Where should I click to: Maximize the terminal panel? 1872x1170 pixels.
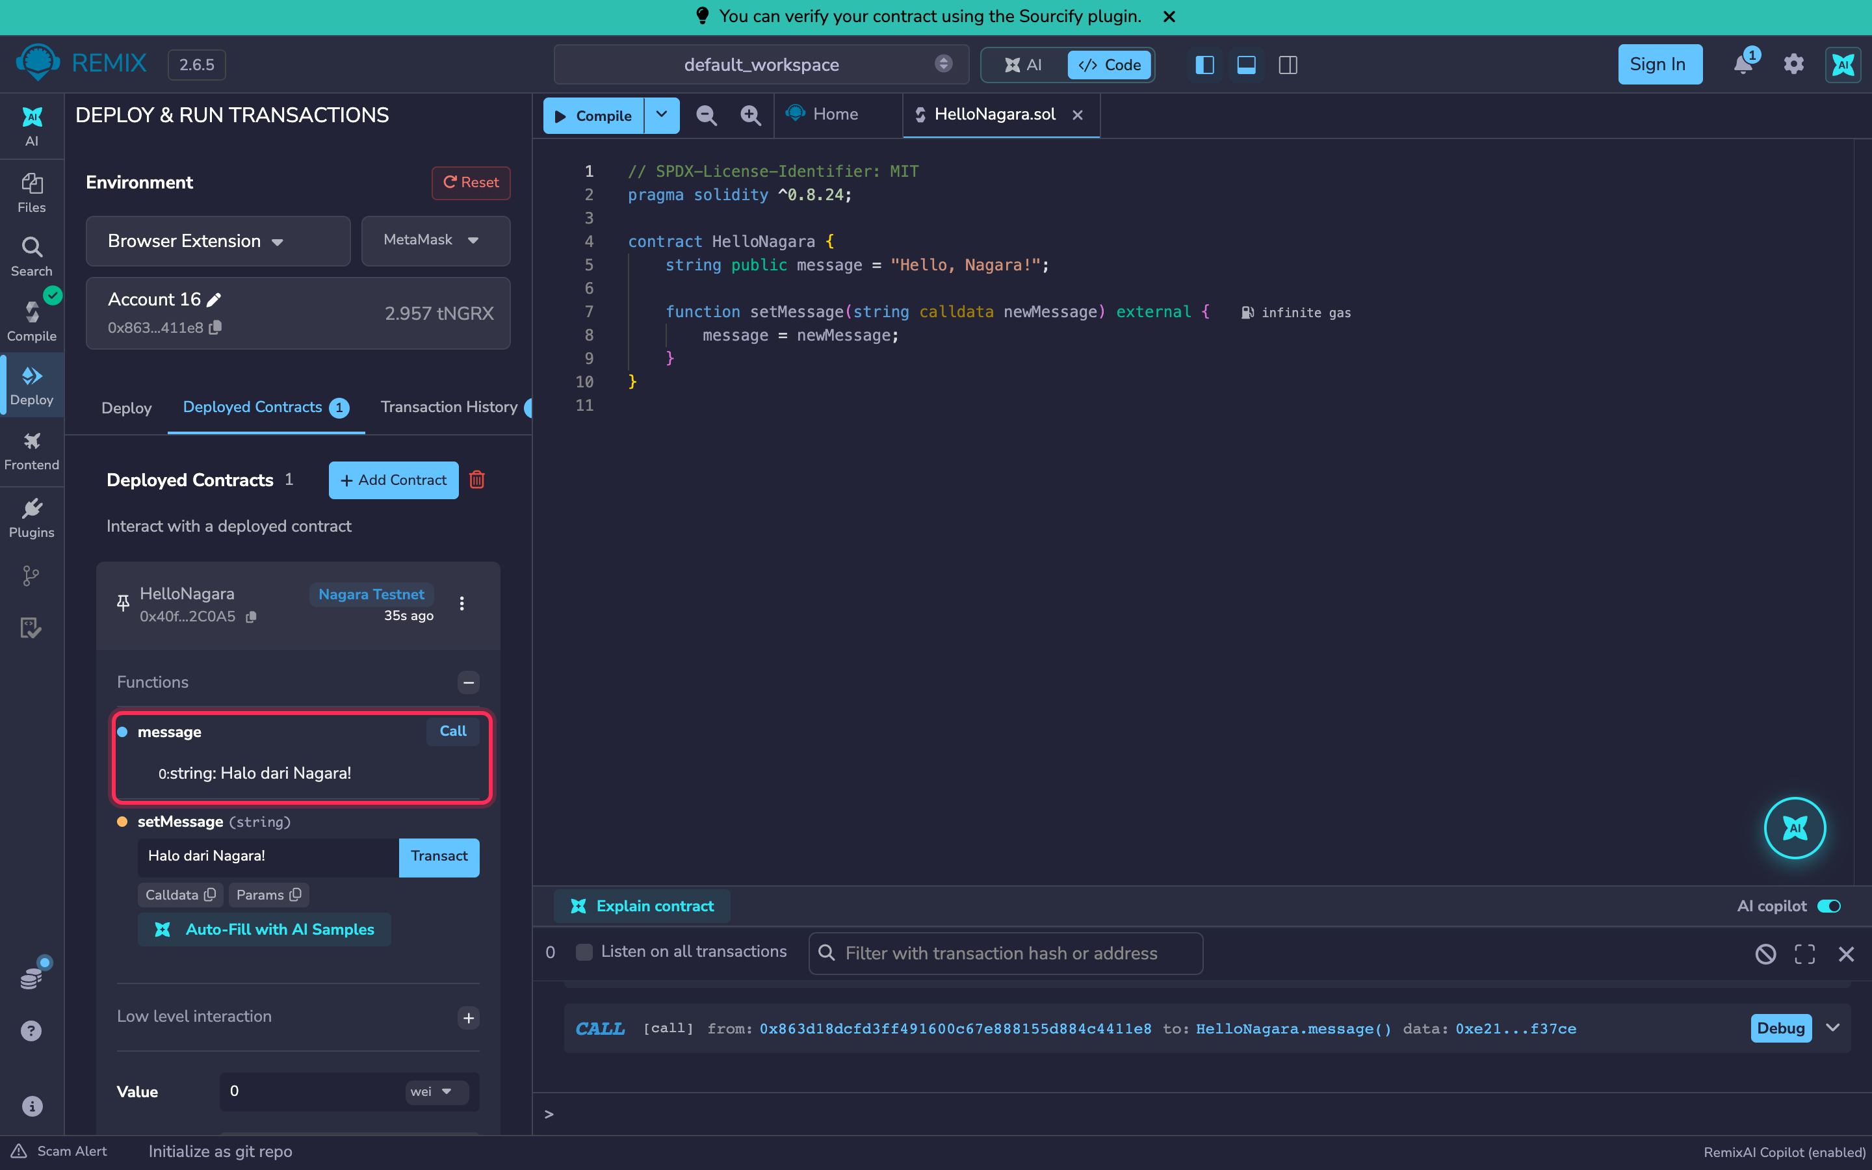pyautogui.click(x=1804, y=954)
